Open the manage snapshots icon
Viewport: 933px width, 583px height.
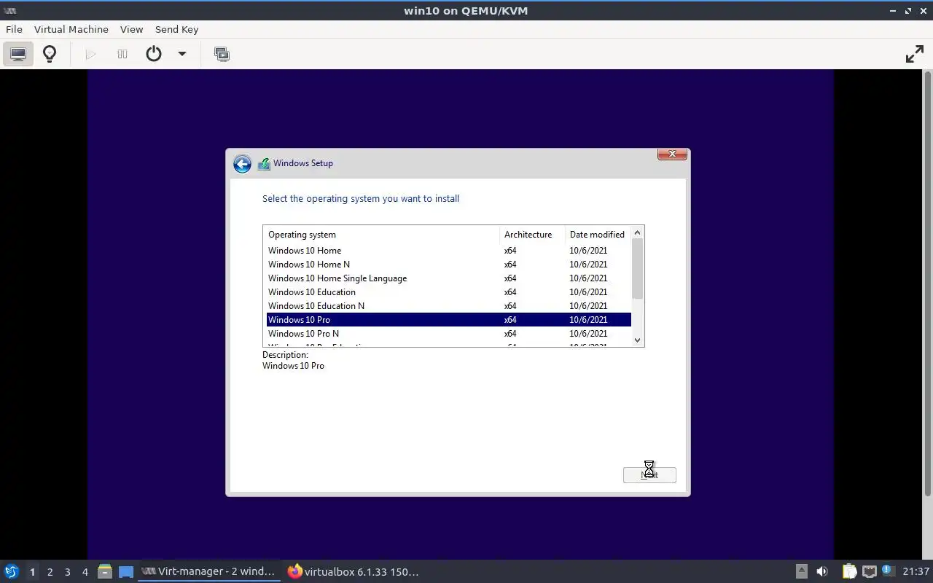[222, 54]
